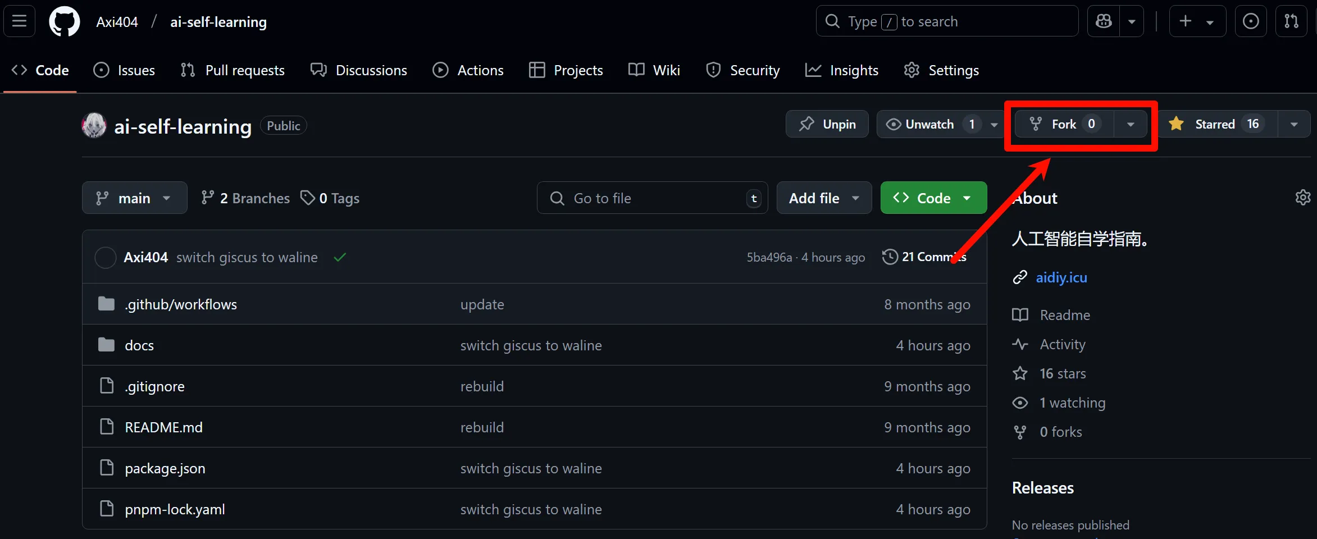Image resolution: width=1317 pixels, height=539 pixels.
Task: Expand the star lists dropdown arrow
Action: 1294,124
